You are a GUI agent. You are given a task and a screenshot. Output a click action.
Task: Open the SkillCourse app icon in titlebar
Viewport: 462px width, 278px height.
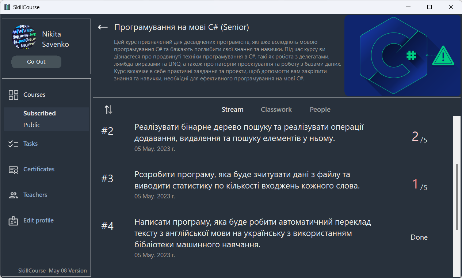(x=7, y=7)
